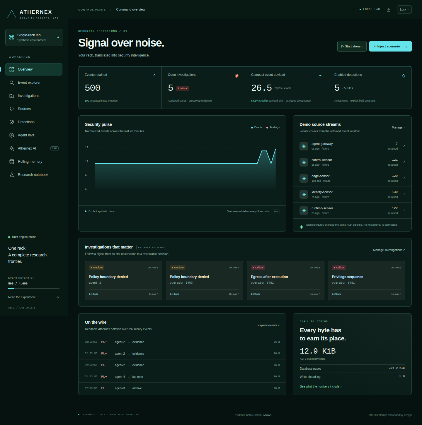This screenshot has width=422, height=425.
Task: Click the Start stream button
Action: point(352,46)
